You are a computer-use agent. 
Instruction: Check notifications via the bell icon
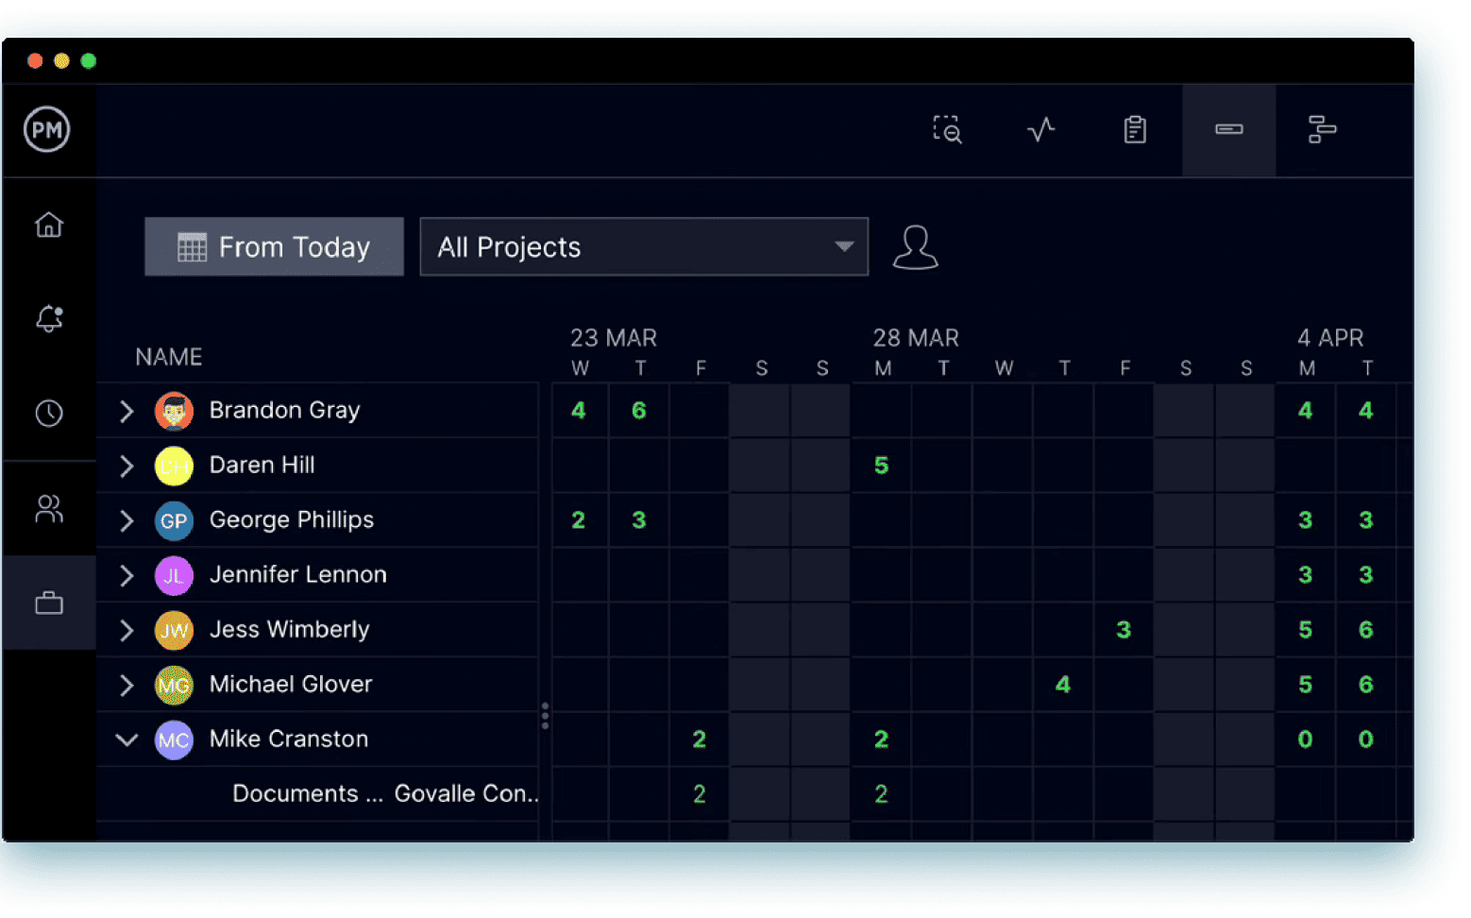coord(48,319)
